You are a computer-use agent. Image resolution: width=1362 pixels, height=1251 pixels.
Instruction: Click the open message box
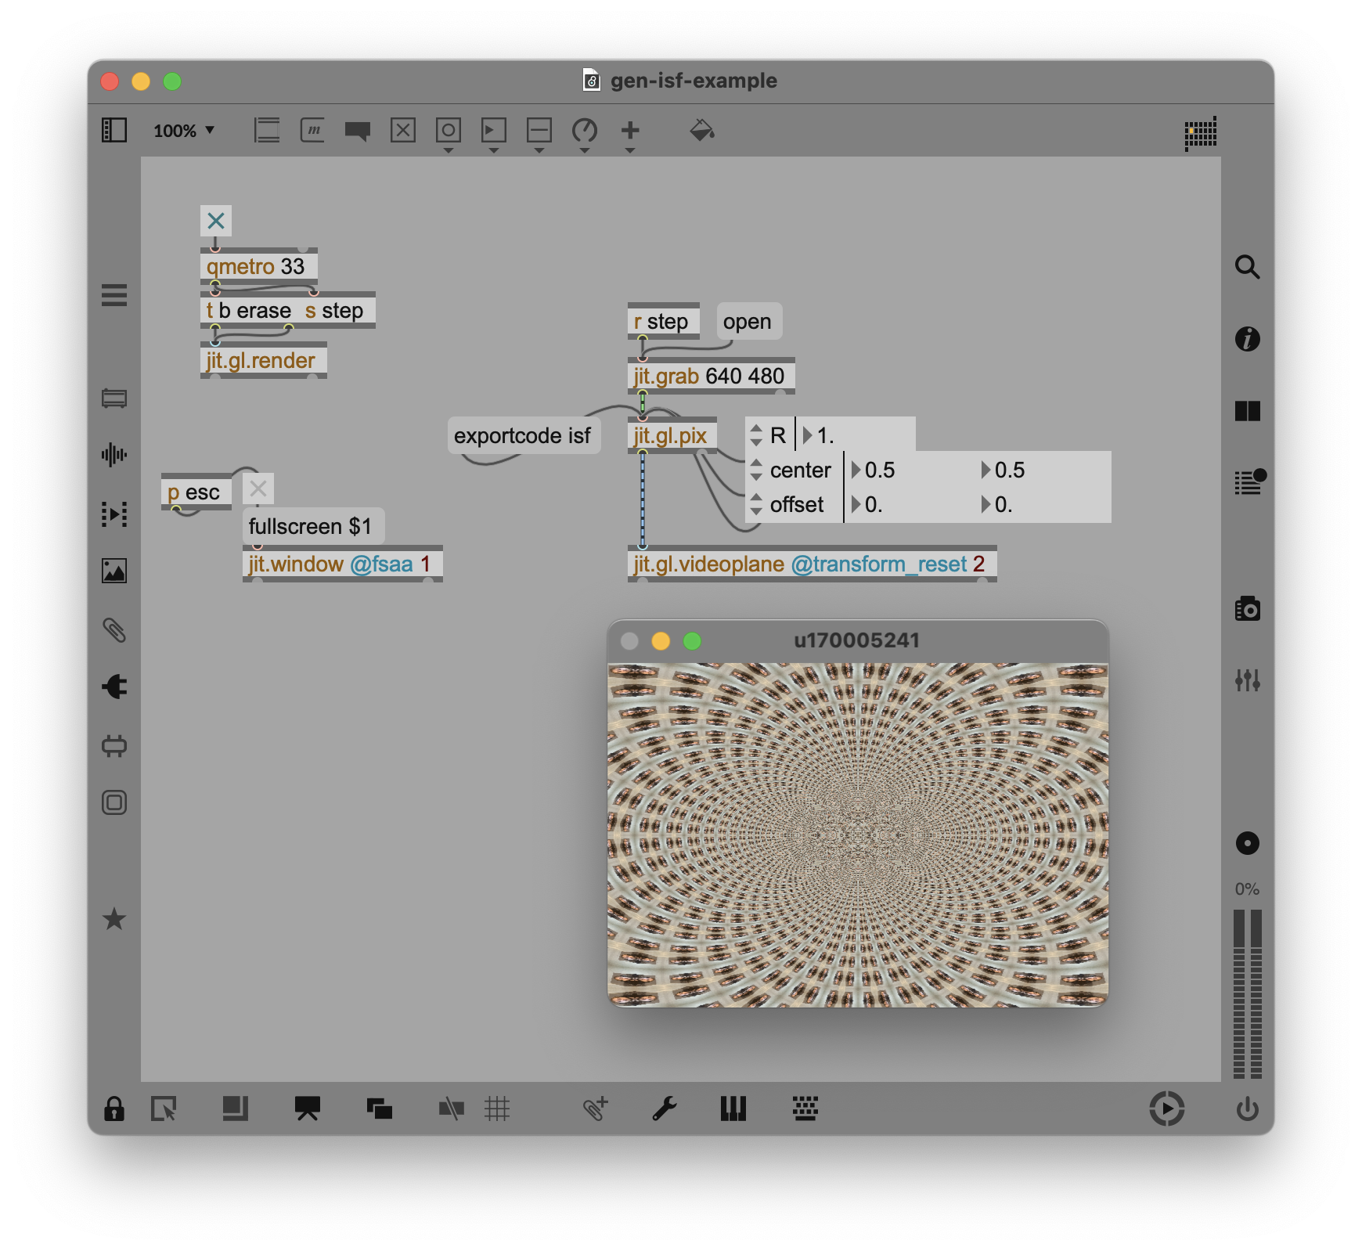[x=748, y=322]
